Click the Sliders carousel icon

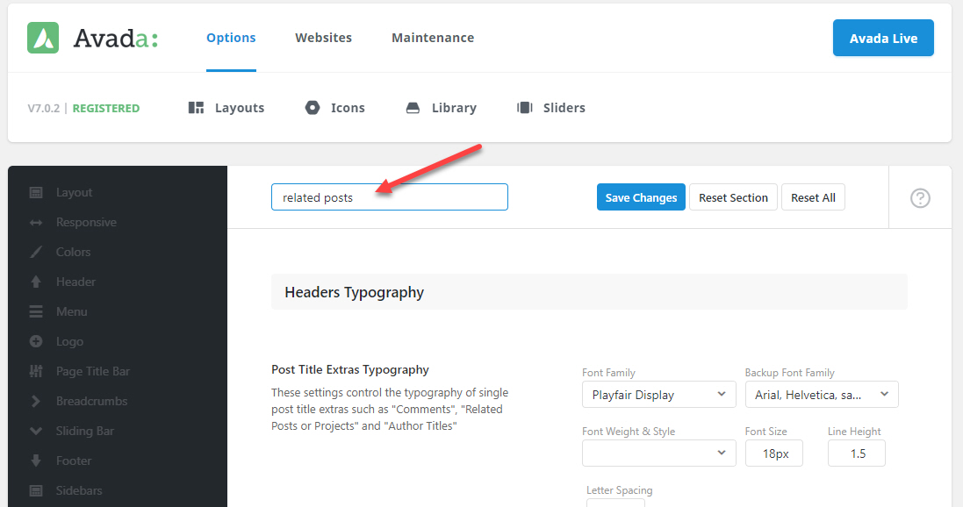[524, 108]
